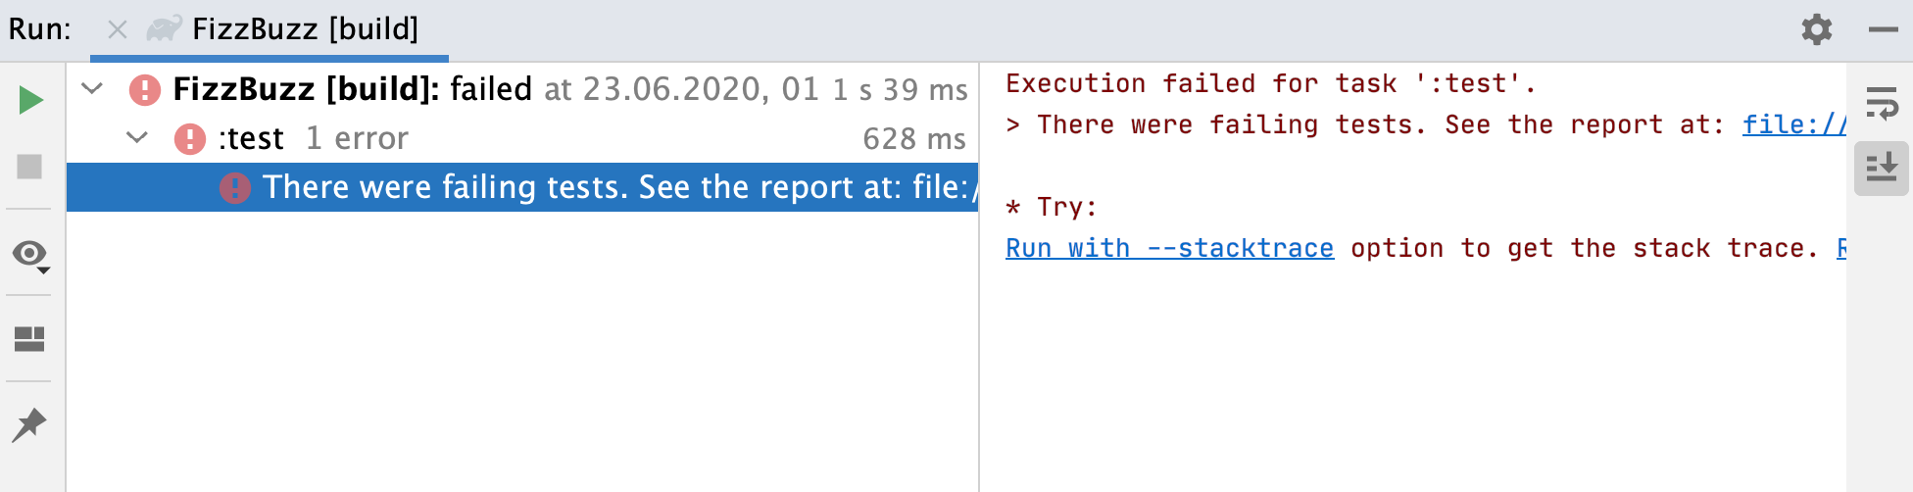Click 'Run with --stacktrace' link
The image size is (1913, 492).
[x=1169, y=248]
